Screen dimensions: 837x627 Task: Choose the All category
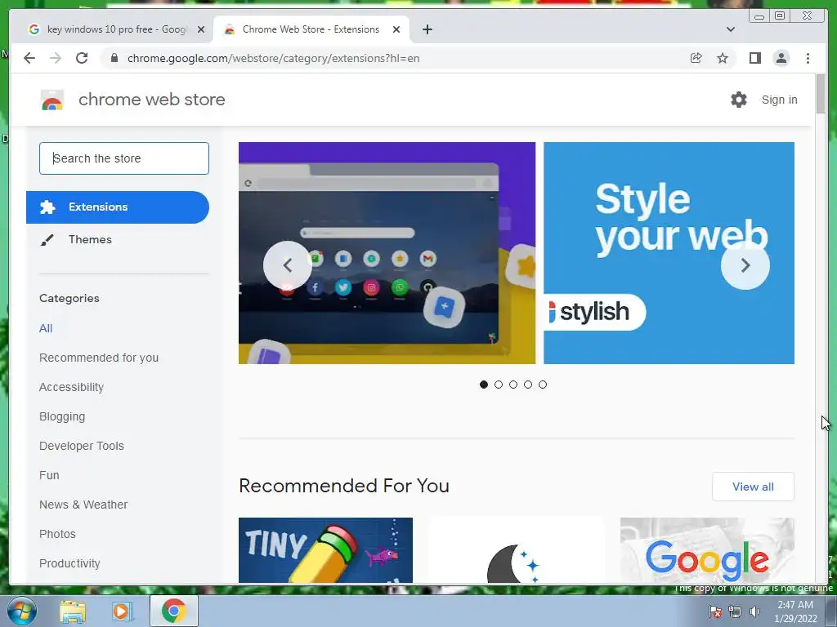[46, 328]
